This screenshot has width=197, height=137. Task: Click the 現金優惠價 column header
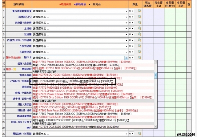(x=148, y=4)
